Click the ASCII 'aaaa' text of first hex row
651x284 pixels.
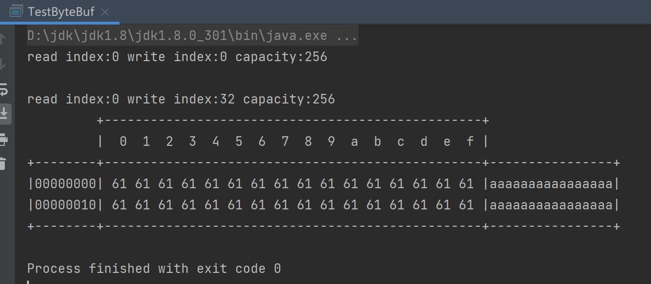click(551, 184)
